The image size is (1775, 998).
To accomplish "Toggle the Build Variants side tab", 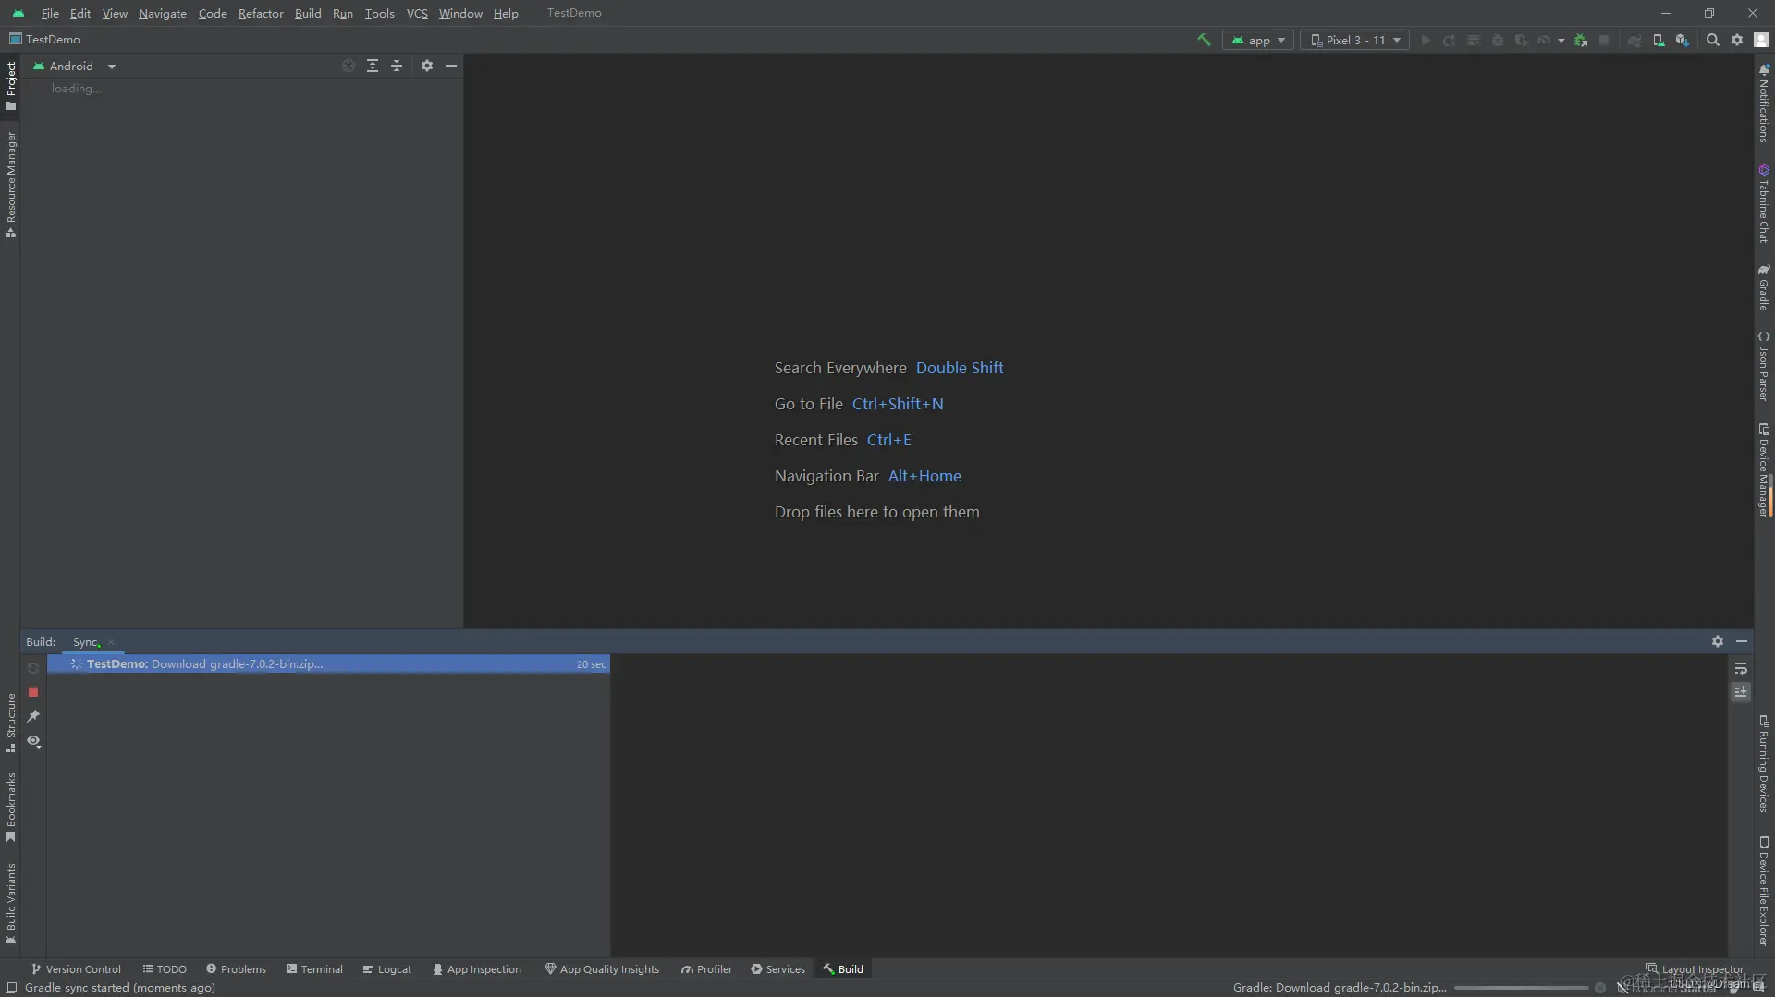I will point(10,904).
